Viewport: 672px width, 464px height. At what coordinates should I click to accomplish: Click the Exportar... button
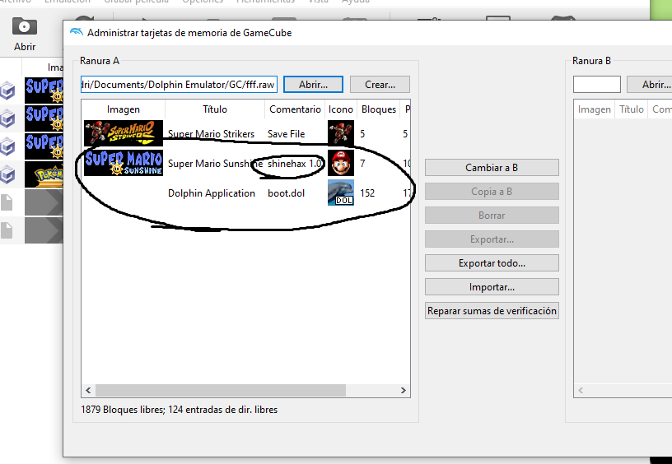492,239
